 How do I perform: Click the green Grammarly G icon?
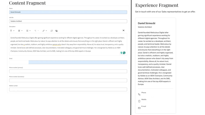124,53
